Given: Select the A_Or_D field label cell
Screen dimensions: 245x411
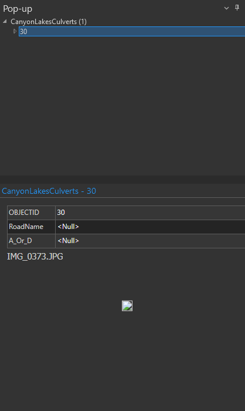Looking at the screenshot, I should point(31,241).
